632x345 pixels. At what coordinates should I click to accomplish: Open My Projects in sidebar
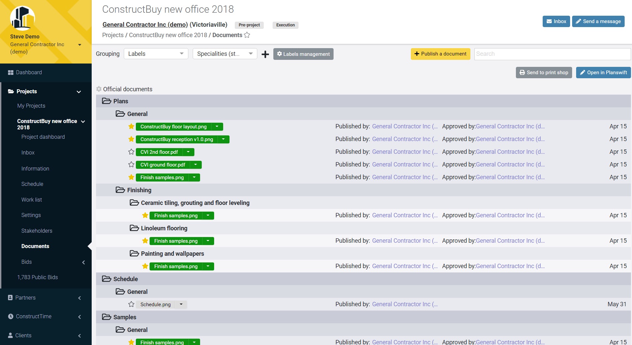31,106
